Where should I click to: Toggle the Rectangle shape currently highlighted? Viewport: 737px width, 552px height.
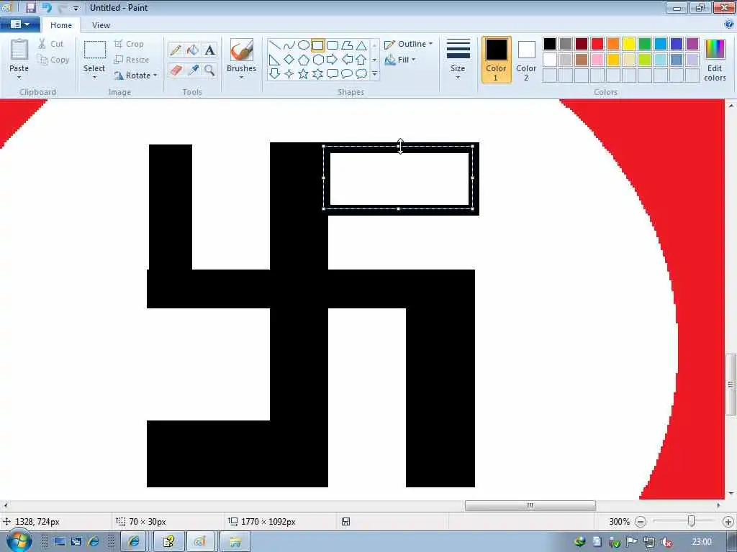click(317, 45)
